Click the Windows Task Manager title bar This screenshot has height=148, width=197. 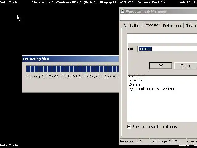point(158,11)
